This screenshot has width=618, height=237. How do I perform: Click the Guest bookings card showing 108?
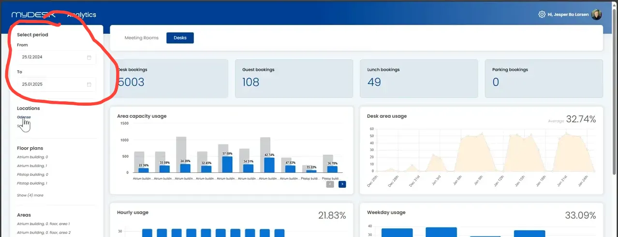point(294,78)
